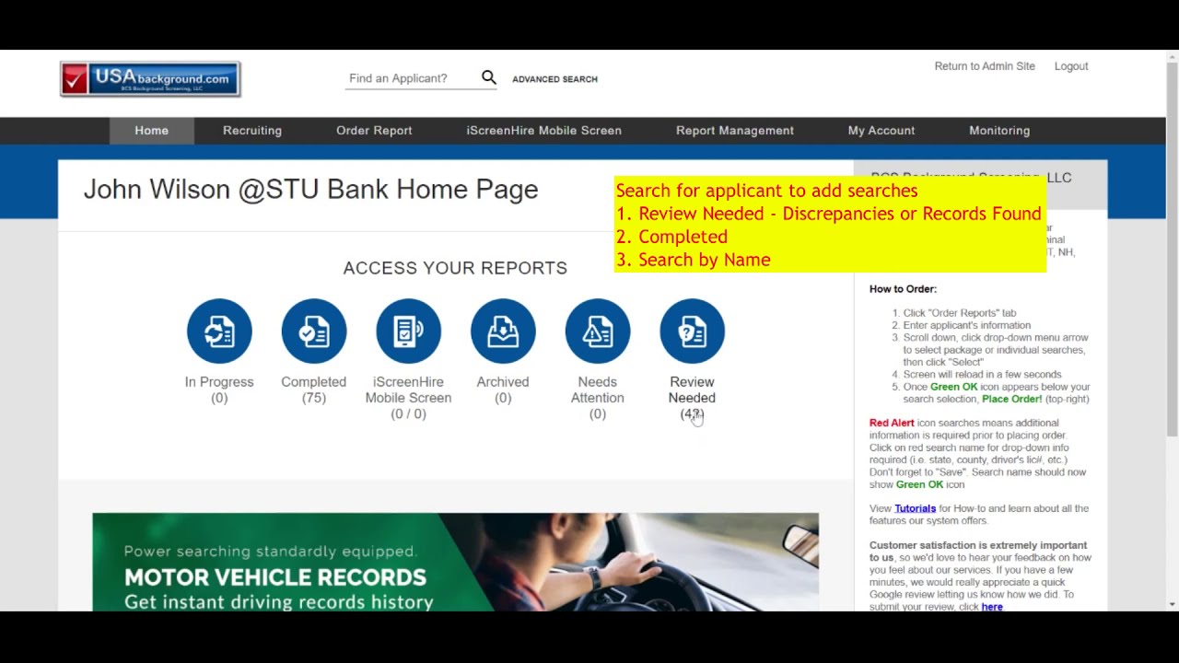The image size is (1179, 663).
Task: Open the Report Management menu
Action: 735,131
